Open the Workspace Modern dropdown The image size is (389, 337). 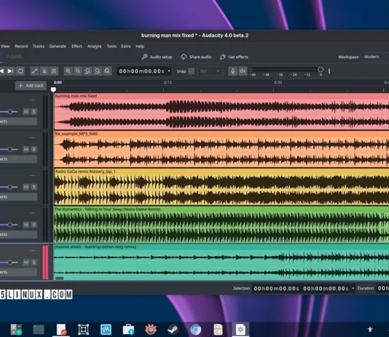click(374, 57)
